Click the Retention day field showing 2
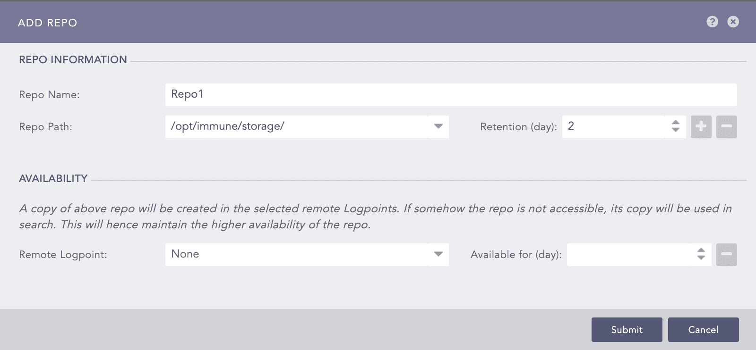This screenshot has width=756, height=350. click(x=614, y=126)
